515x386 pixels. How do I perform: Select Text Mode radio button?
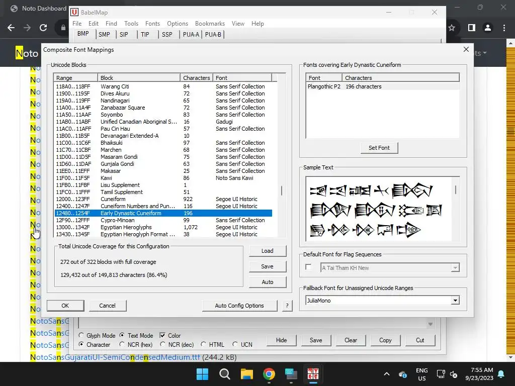coord(122,335)
